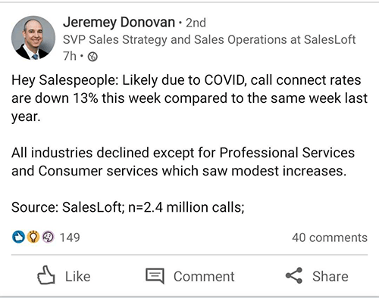The width and height of the screenshot is (379, 298).
Task: View the purple celebrate reaction icon
Action: 48,237
